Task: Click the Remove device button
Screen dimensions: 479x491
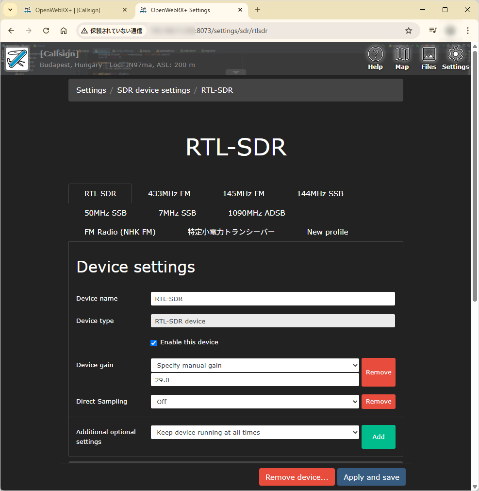Action: coord(297,477)
